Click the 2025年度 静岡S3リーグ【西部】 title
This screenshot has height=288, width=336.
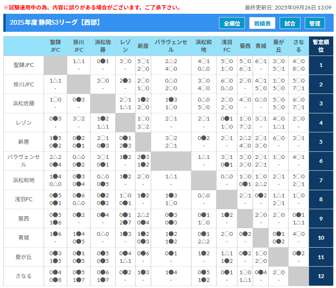(x=55, y=23)
